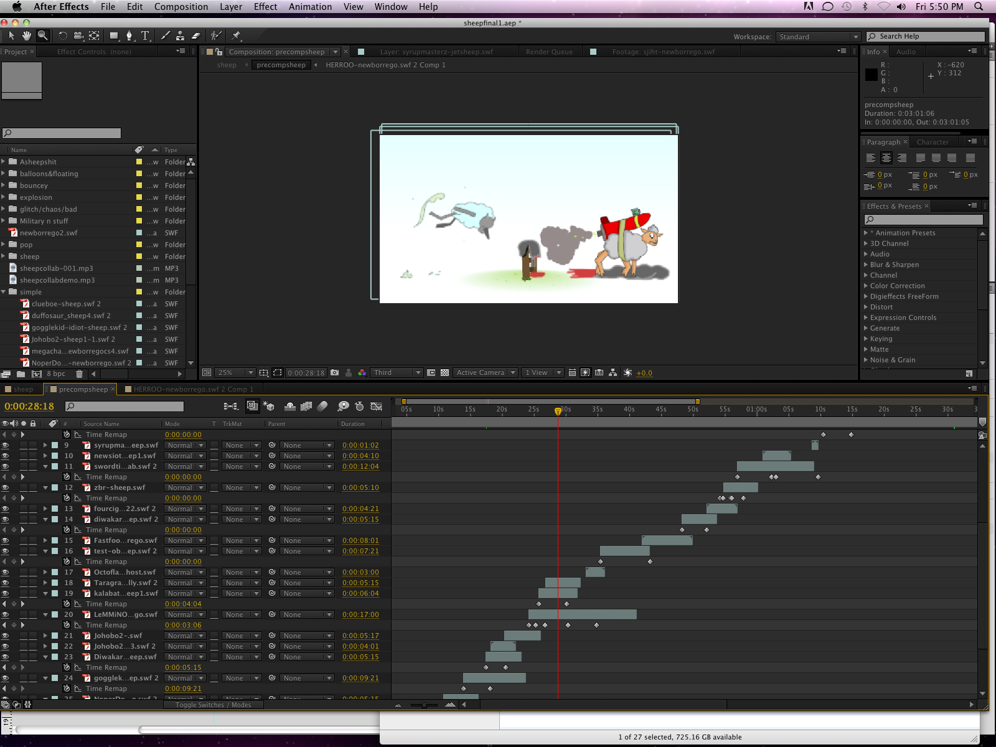The image size is (996, 747).
Task: Click the new folder icon in Project panel
Action: click(21, 374)
